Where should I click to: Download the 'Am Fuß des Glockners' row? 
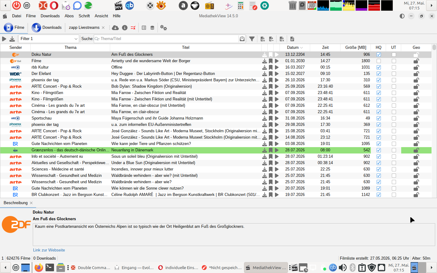[x=265, y=55]
